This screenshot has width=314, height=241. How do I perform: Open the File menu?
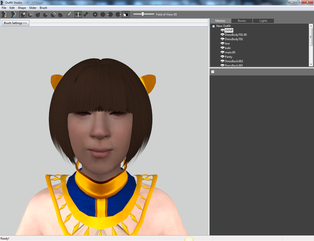[x=4, y=8]
